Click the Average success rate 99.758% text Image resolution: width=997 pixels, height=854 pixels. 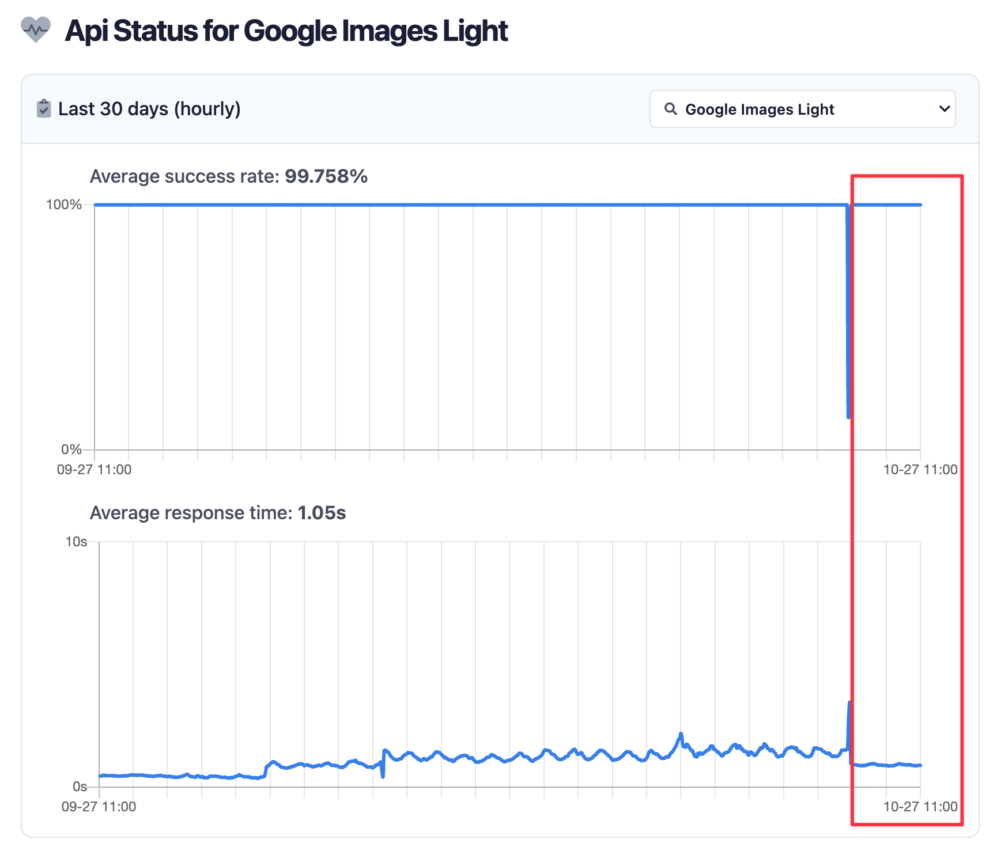click(229, 176)
